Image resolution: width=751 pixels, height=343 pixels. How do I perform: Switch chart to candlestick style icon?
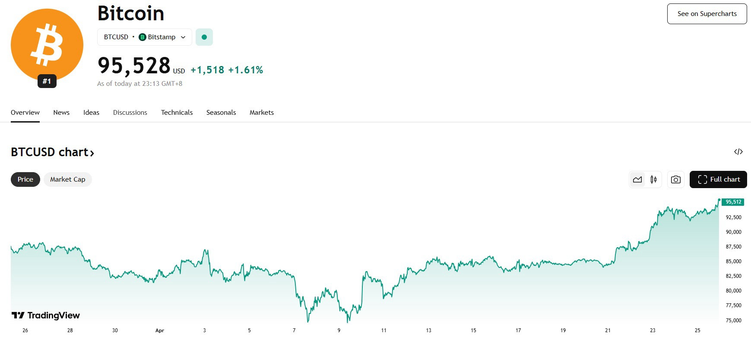[653, 179]
